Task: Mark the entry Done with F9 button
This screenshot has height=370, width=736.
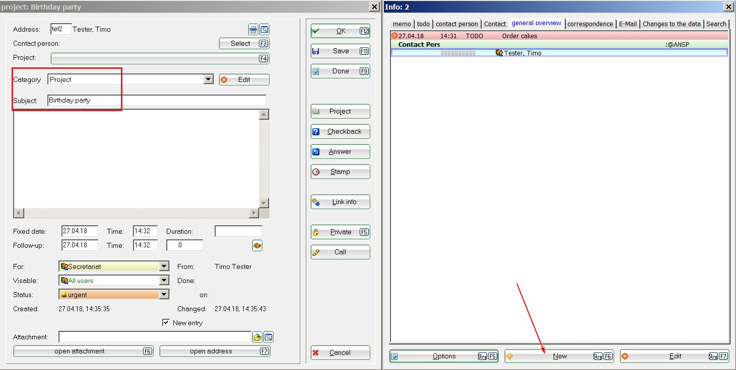Action: [x=341, y=71]
